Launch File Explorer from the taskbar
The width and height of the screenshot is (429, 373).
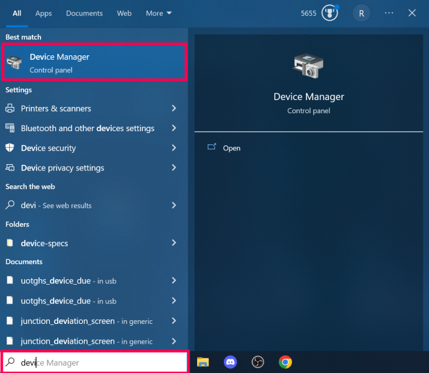pyautogui.click(x=203, y=362)
